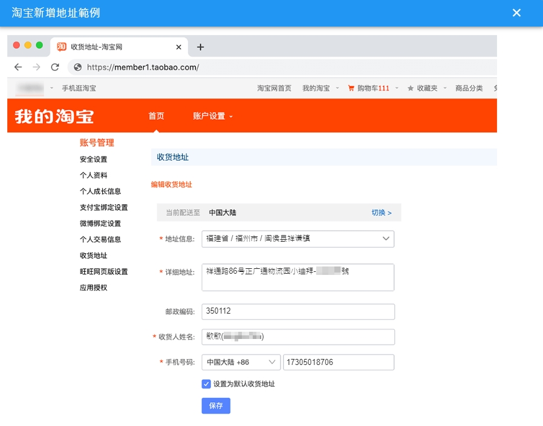
Task: Expand the blurred username dropdown arrow
Action: tap(51, 88)
